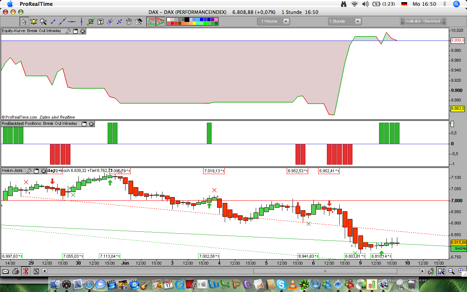Open VLC traffic cone in the Dock

(292, 284)
